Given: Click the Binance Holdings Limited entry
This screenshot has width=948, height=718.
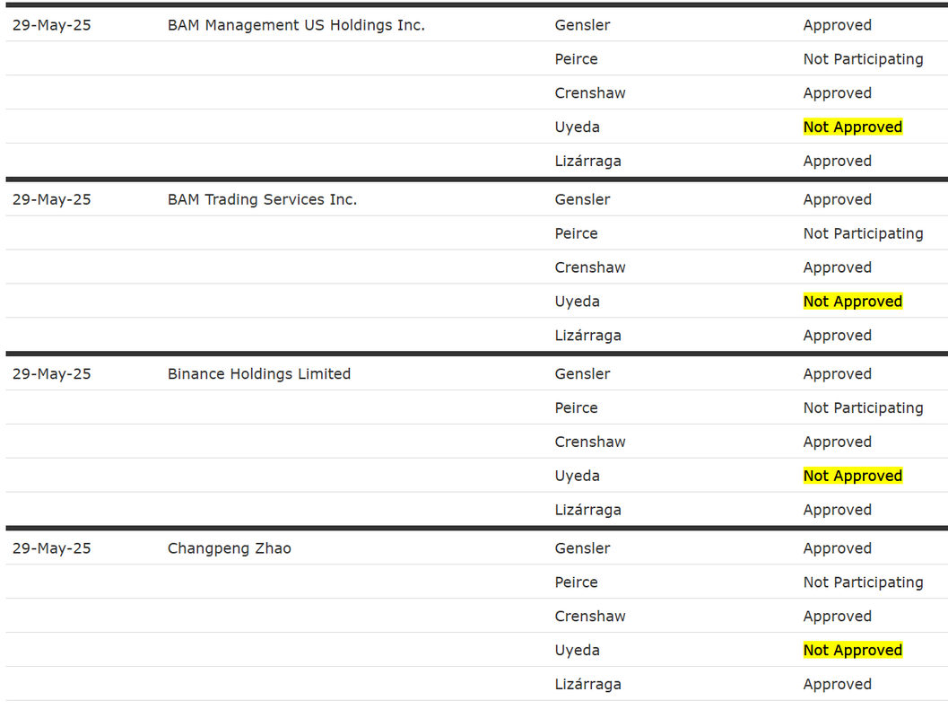Looking at the screenshot, I should [259, 374].
